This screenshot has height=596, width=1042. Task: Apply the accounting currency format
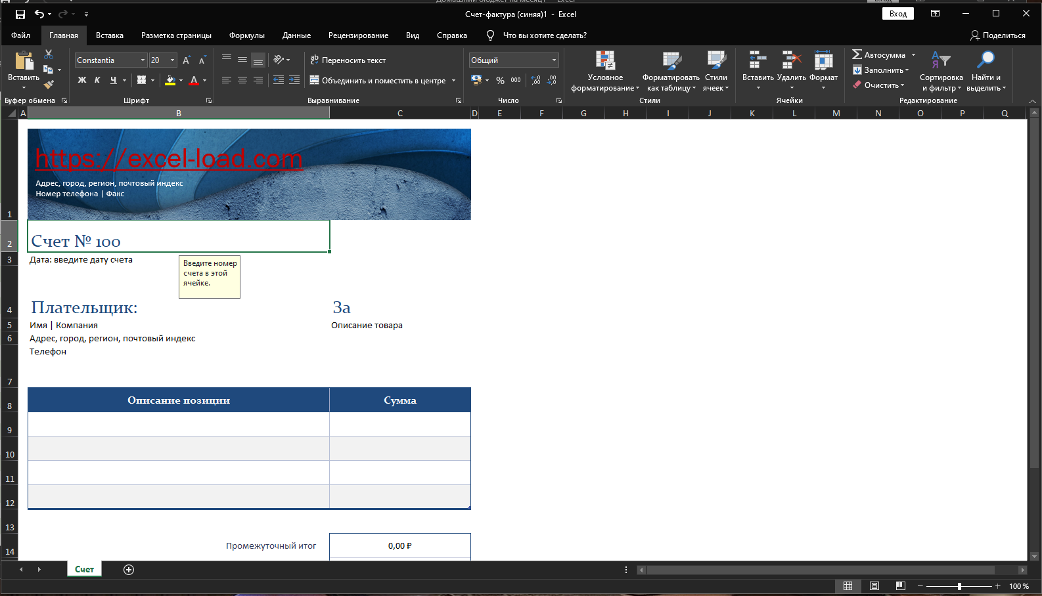coord(476,80)
